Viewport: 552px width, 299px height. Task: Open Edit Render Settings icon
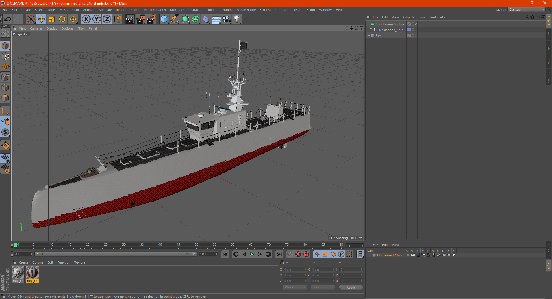coord(151,19)
